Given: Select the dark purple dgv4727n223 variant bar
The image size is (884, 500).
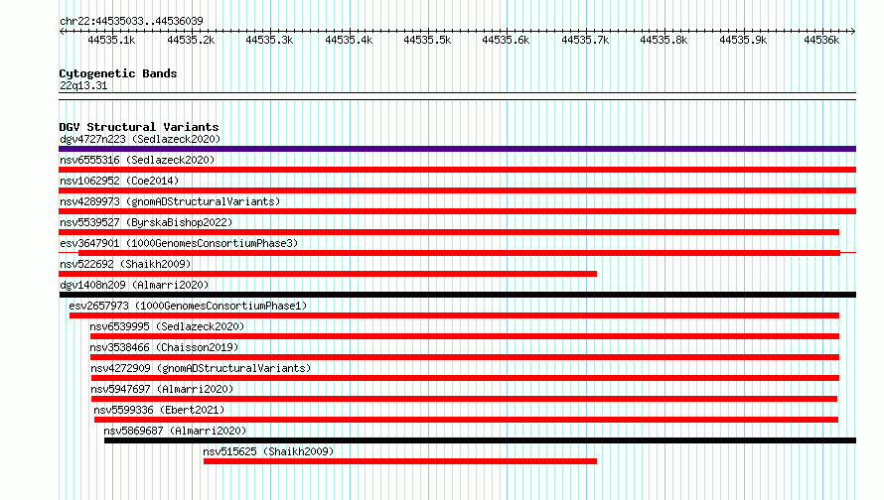Looking at the screenshot, I should (457, 149).
